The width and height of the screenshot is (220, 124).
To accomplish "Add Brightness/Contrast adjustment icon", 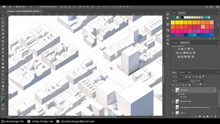I will point(178,49).
